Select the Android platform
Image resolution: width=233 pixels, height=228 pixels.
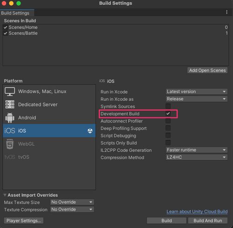[x=49, y=117]
